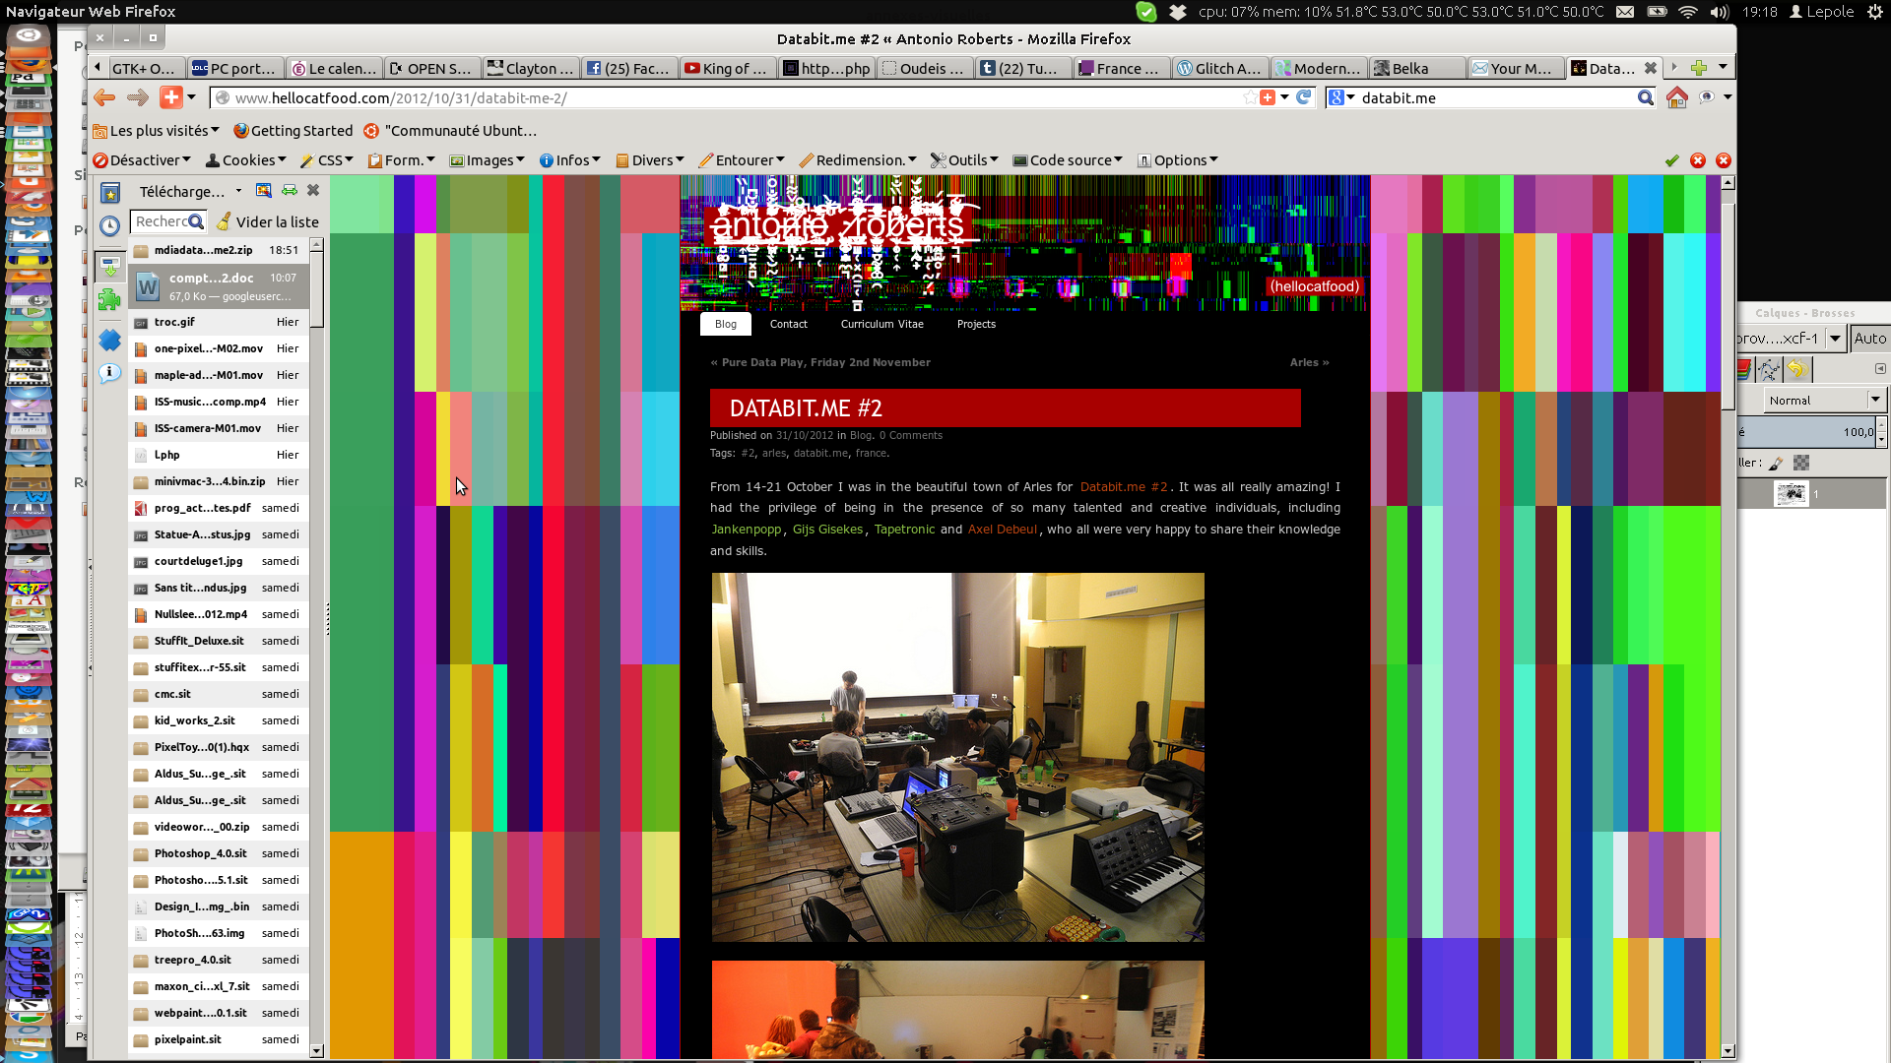Click the broom icon to clear list
The height and width of the screenshot is (1063, 1891).
click(x=224, y=221)
